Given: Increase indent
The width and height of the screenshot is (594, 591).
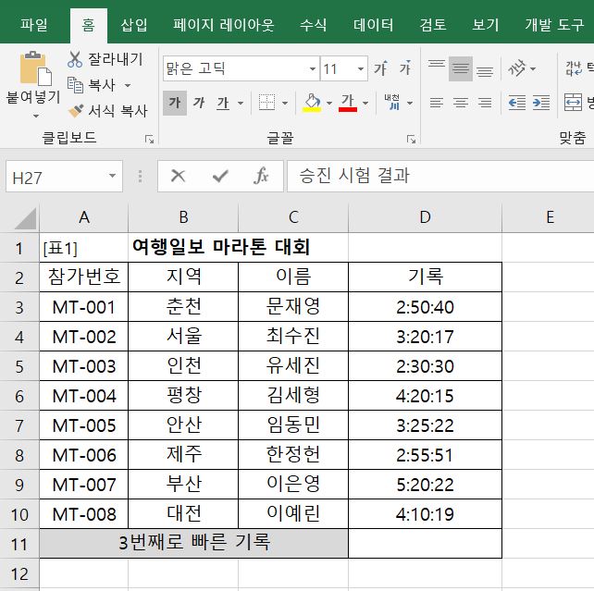Looking at the screenshot, I should pyautogui.click(x=541, y=103).
